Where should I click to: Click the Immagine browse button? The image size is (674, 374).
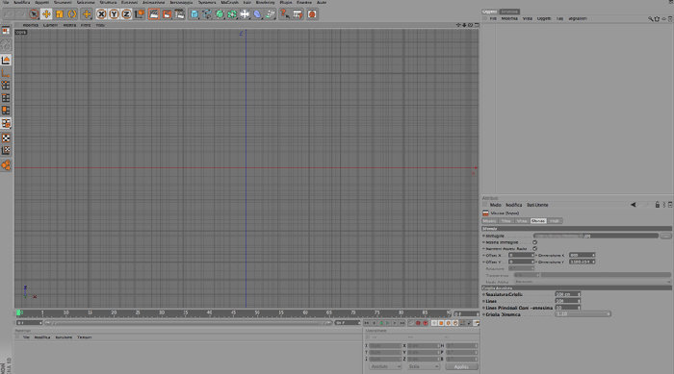[666, 236]
